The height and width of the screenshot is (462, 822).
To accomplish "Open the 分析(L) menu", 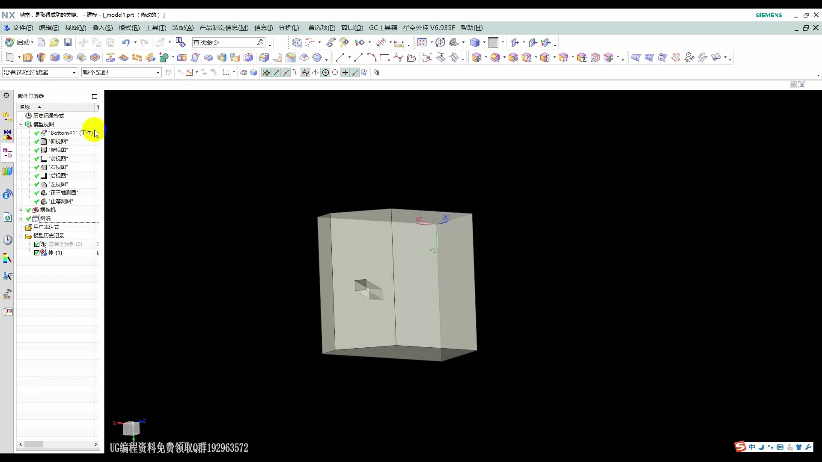I will (289, 28).
